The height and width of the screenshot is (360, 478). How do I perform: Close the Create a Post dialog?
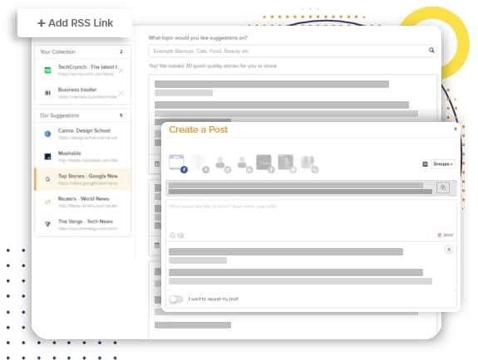click(456, 129)
